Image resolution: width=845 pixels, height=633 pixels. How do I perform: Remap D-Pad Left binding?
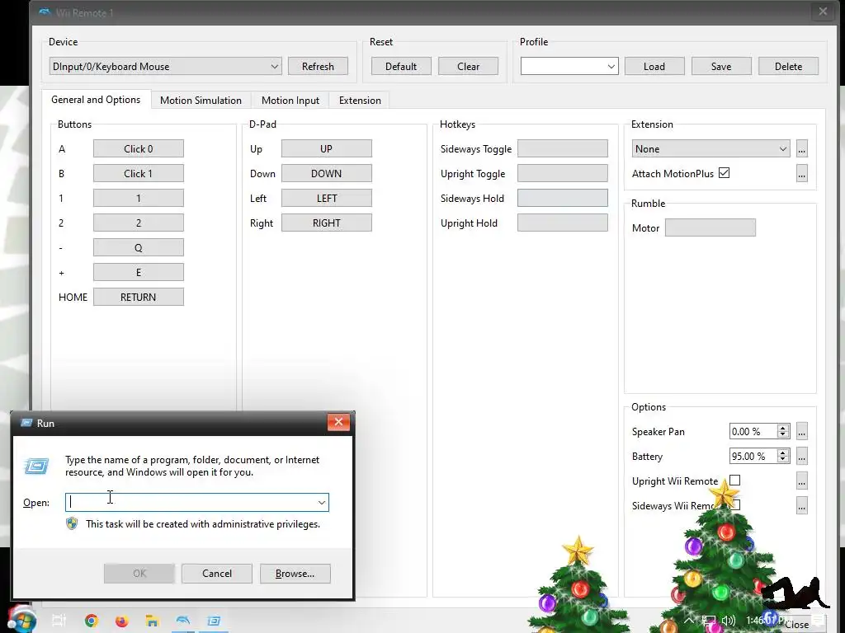click(327, 198)
